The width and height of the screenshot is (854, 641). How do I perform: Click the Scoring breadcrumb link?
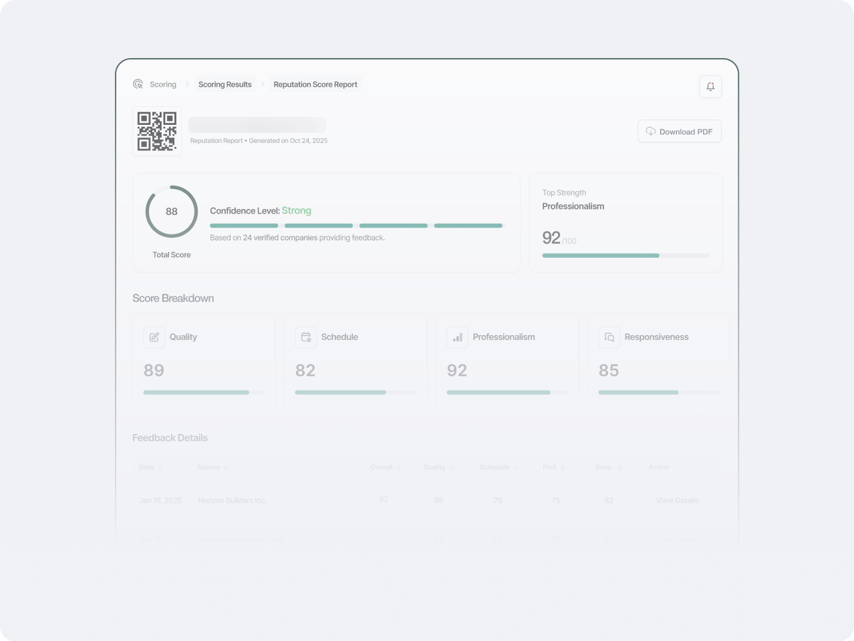[163, 85]
